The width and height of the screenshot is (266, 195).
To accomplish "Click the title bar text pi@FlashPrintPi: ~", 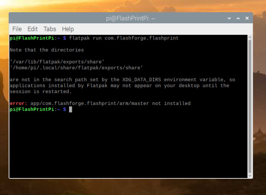I will (131, 18).
